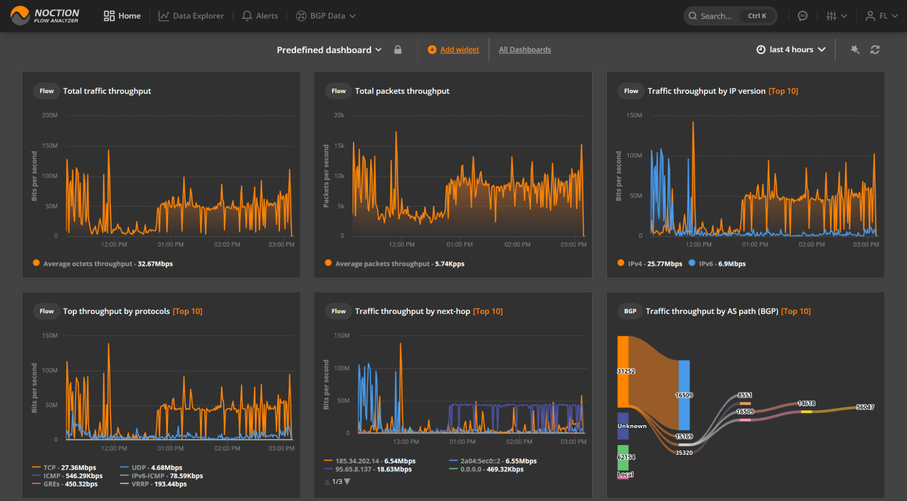Toggle the TCP legend entry in protocols chart
The width and height of the screenshot is (907, 501).
tap(64, 467)
